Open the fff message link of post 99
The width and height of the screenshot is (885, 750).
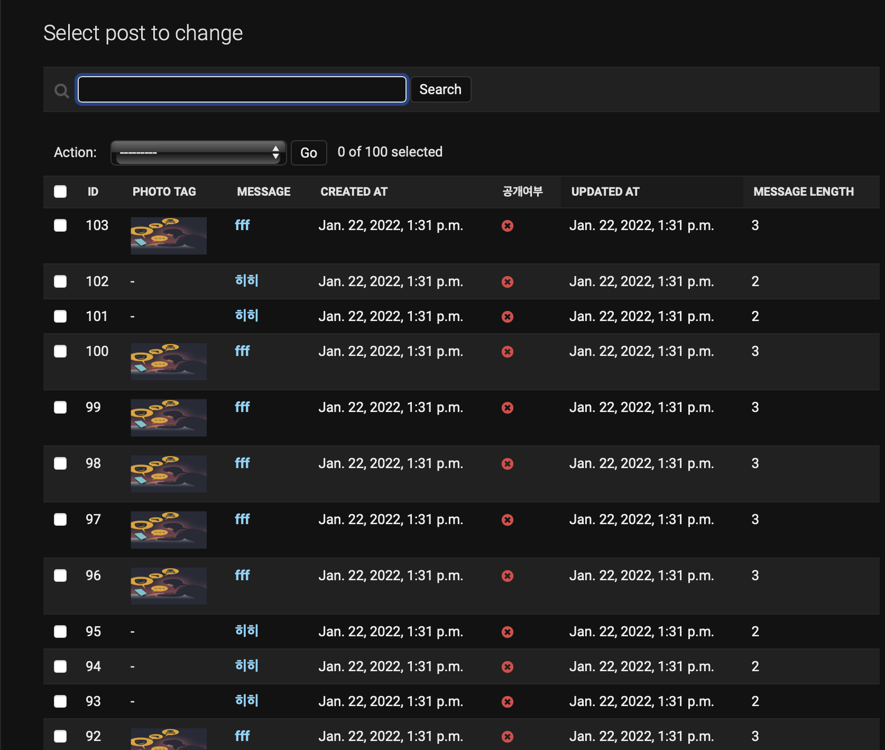242,407
